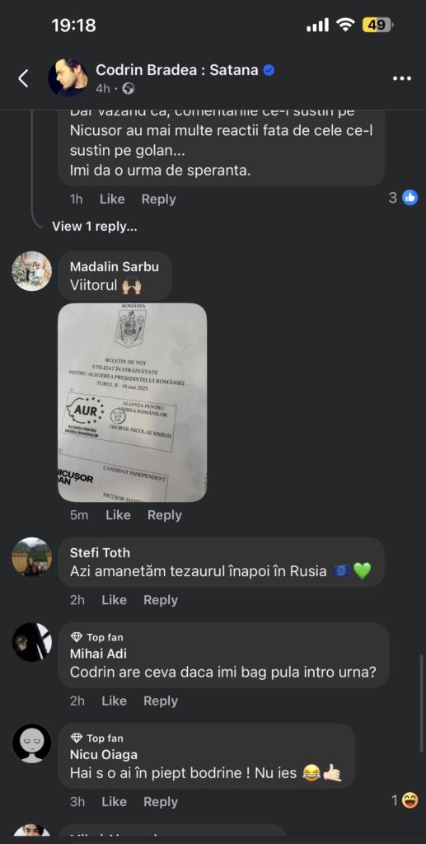Tap the blue verified badge icon
This screenshot has height=844, width=426.
pos(269,70)
